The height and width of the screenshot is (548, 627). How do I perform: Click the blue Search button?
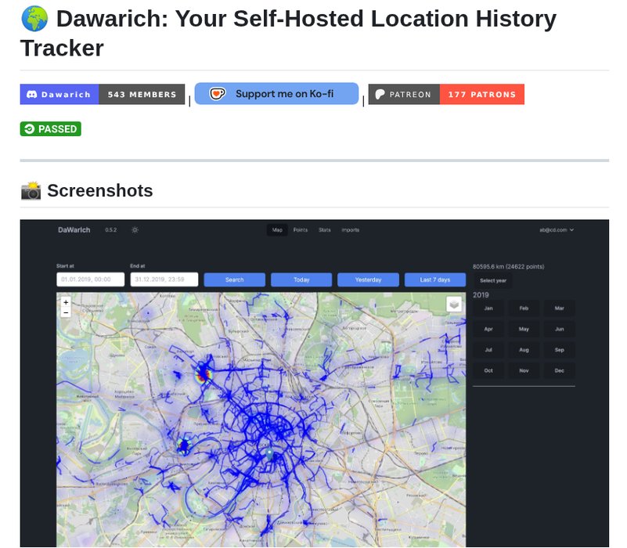[x=234, y=279]
